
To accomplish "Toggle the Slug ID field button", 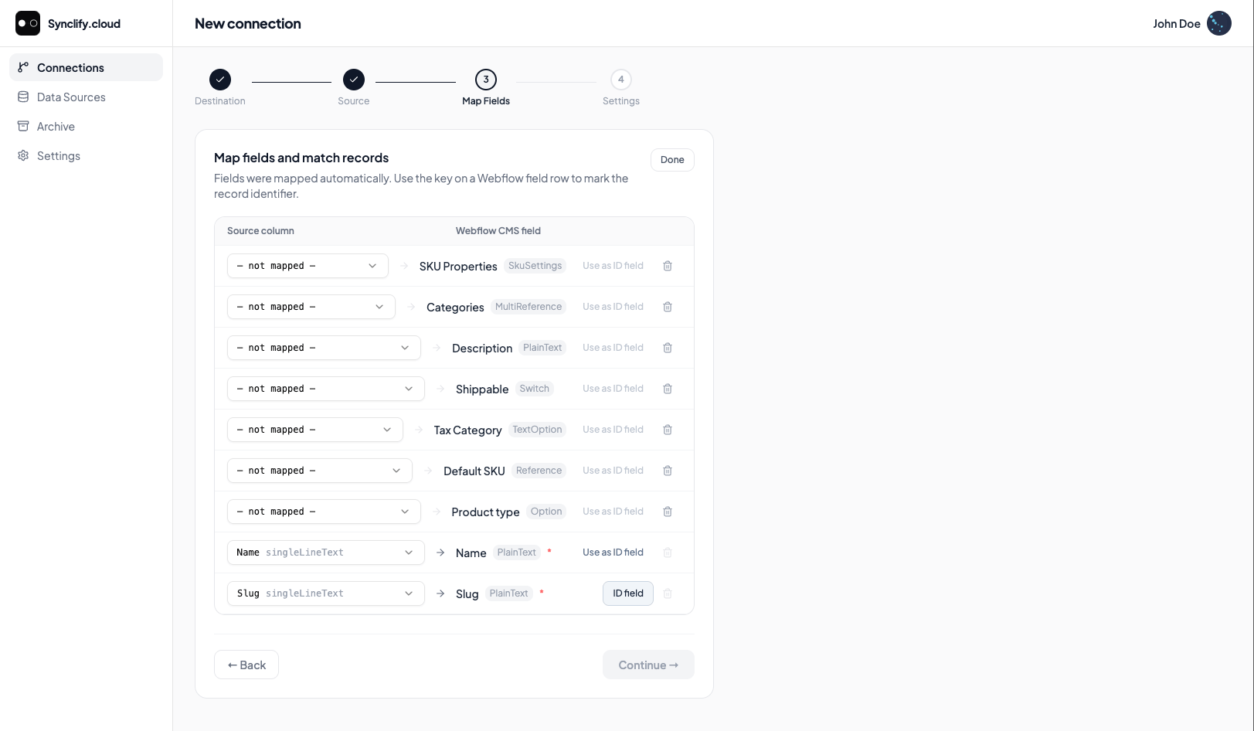I will tap(628, 593).
